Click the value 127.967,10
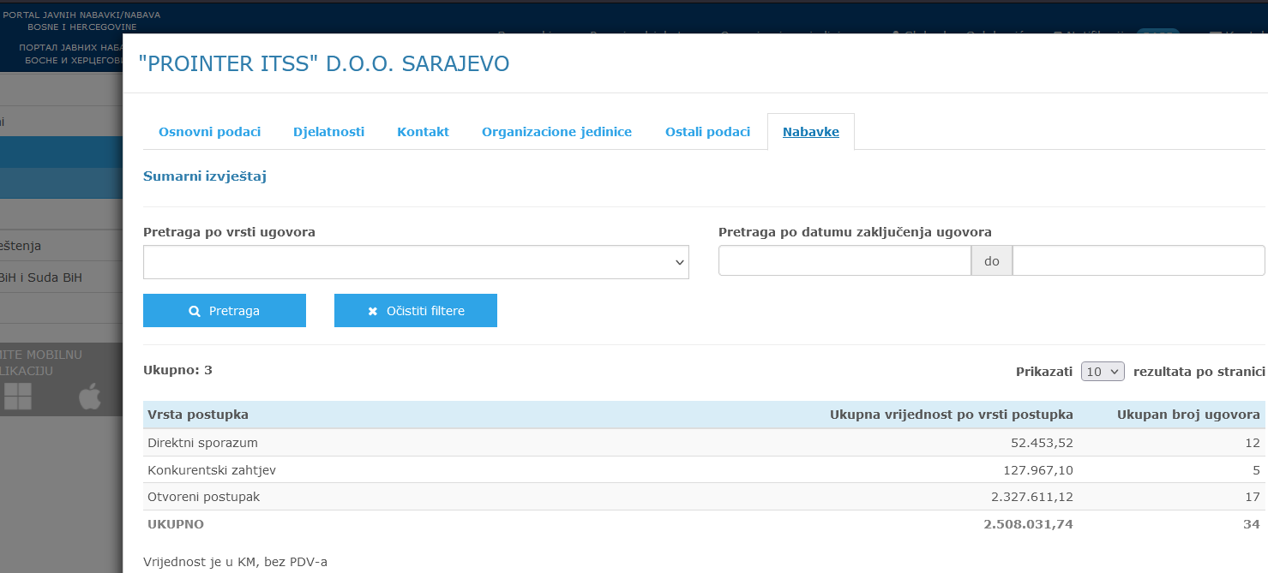 [1038, 470]
